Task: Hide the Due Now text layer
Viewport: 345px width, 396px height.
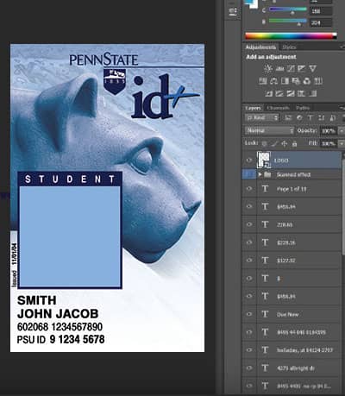Action: (x=249, y=314)
